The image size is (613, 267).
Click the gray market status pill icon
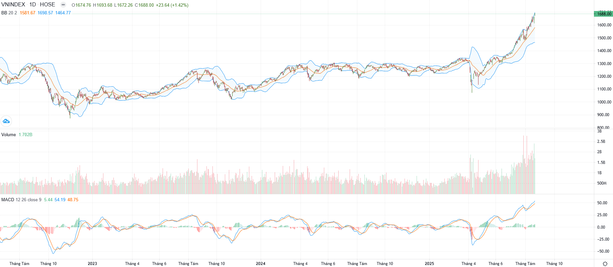click(x=63, y=5)
